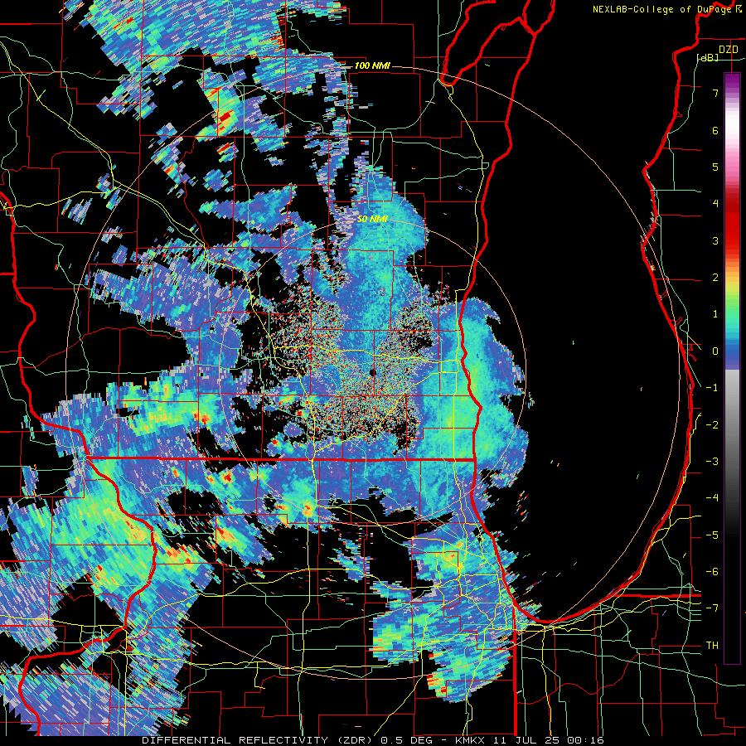Image resolution: width=746 pixels, height=746 pixels.
Task: Click the -7 tick label on color scale
Action: pos(712,608)
